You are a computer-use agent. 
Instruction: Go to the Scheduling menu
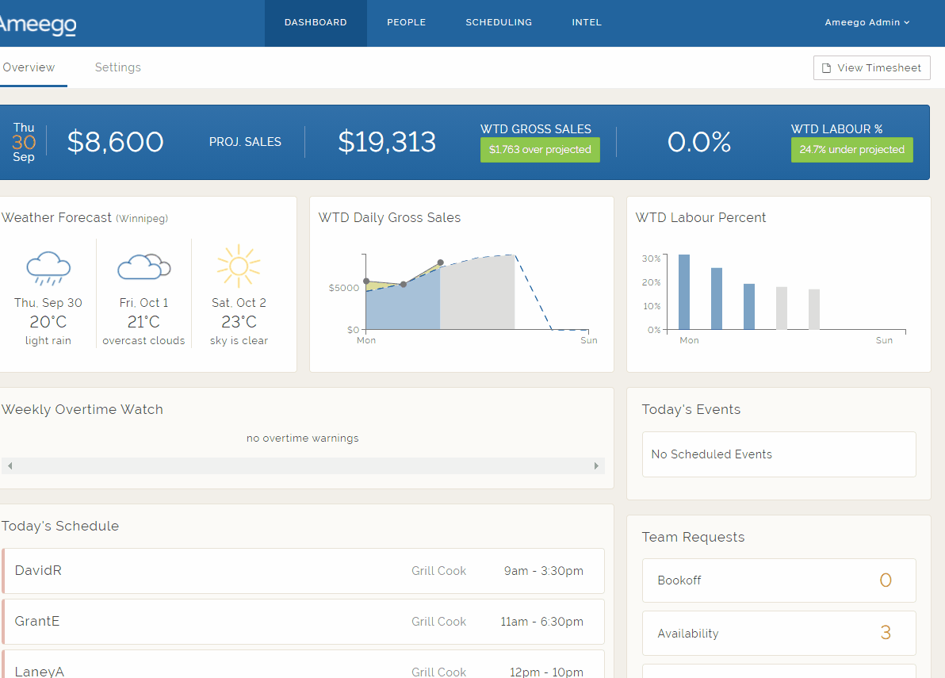coord(499,23)
